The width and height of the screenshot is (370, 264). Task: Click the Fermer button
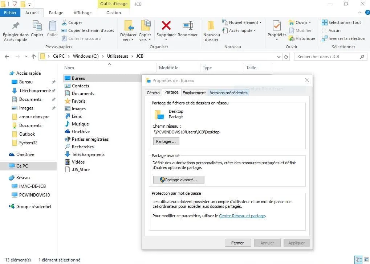237,243
